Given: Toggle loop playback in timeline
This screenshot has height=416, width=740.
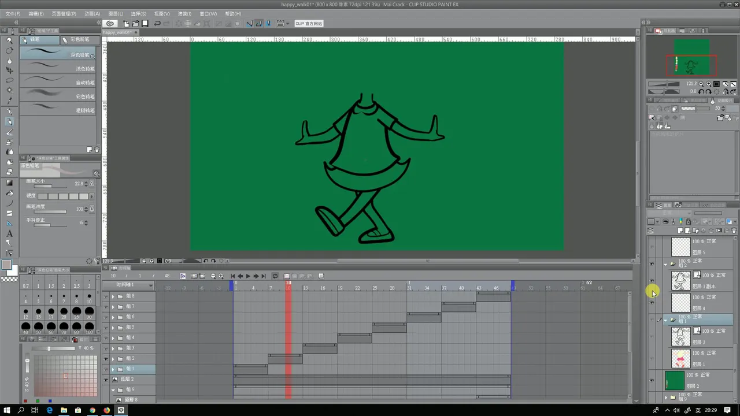Looking at the screenshot, I should pos(275,276).
